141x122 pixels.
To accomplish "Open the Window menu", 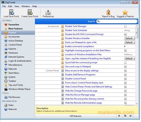I will click(x=26, y=6).
